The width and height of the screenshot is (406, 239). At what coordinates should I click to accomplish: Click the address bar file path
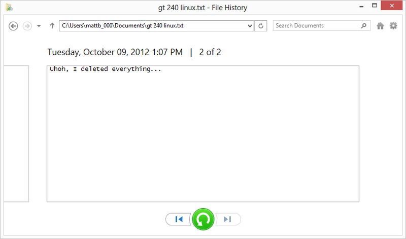(152, 25)
